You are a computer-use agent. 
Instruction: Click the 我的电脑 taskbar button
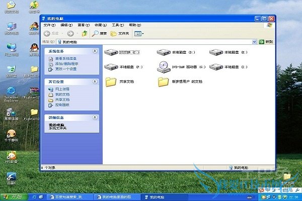click(x=164, y=197)
